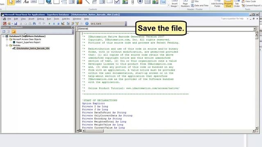The image size is (262, 147).
Task: Open the Object Browser toolbar icon
Action: [x=77, y=24]
